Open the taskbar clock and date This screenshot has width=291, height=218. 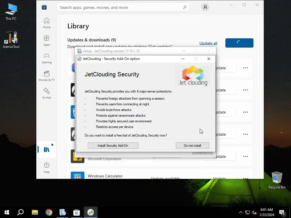pyautogui.click(x=267, y=212)
